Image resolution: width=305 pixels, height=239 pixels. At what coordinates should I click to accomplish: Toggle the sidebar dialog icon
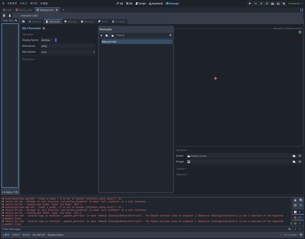(23, 21)
